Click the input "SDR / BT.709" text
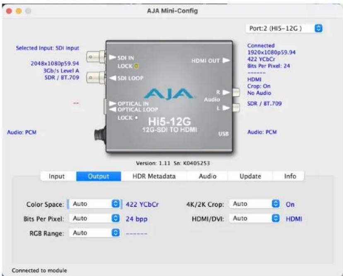This screenshot has width=343, height=276. (62, 77)
